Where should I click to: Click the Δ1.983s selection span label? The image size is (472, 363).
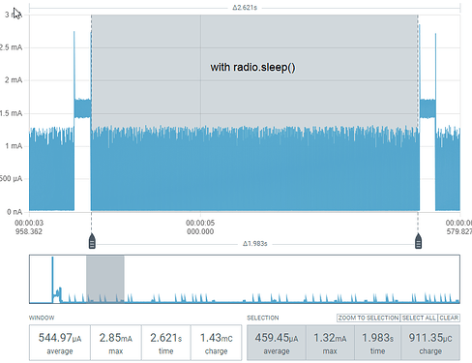(254, 244)
